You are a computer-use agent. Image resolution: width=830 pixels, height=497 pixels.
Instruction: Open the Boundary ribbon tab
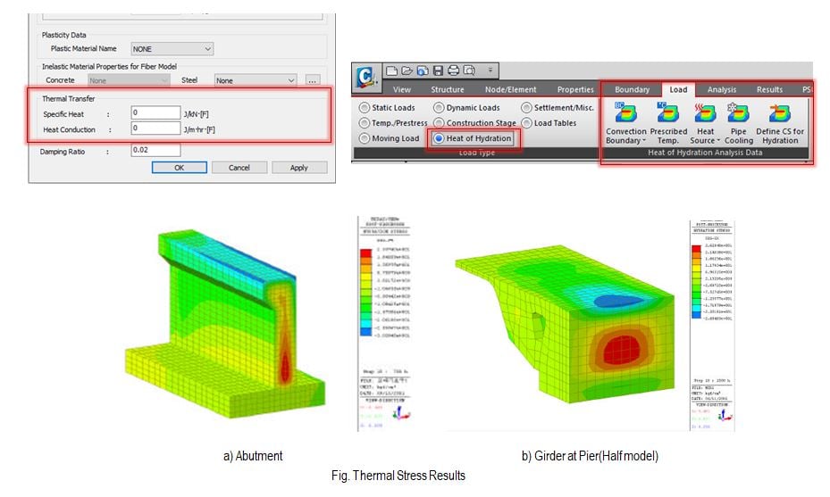(632, 89)
